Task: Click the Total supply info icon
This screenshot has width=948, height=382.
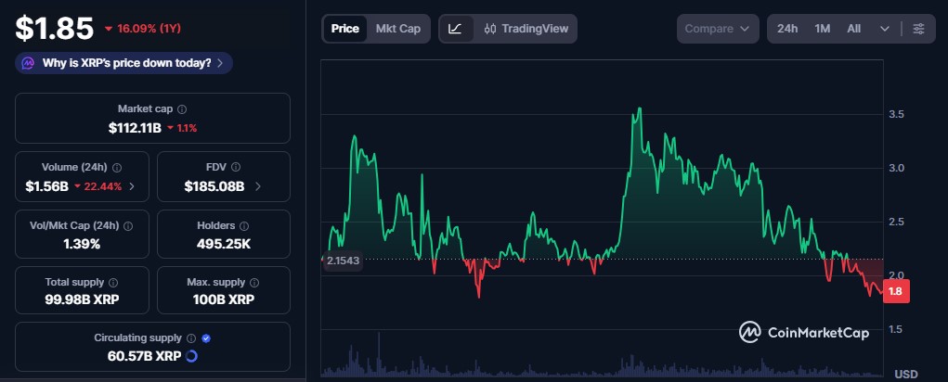Action: [x=113, y=282]
